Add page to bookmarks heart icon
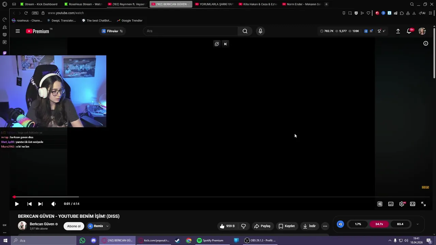The image size is (436, 245). coord(368,13)
